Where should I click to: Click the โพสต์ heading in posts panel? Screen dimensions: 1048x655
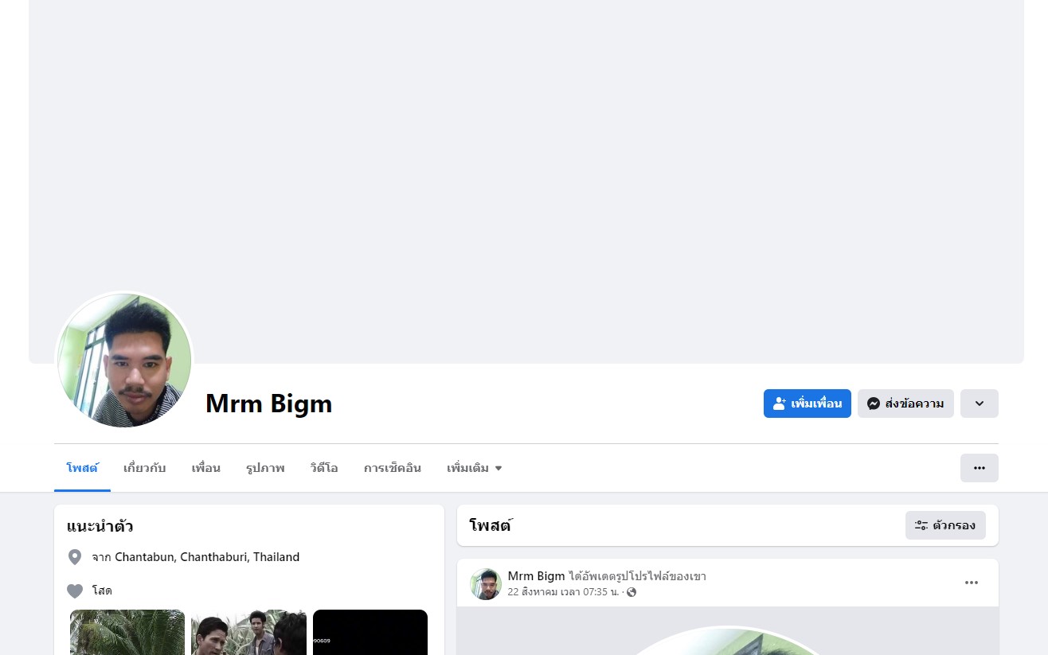491,525
